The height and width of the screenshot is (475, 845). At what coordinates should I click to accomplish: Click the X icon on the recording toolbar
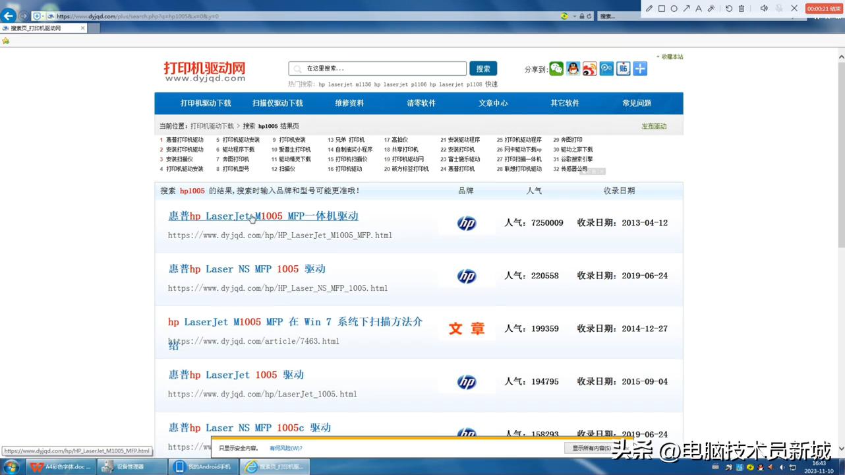794,9
